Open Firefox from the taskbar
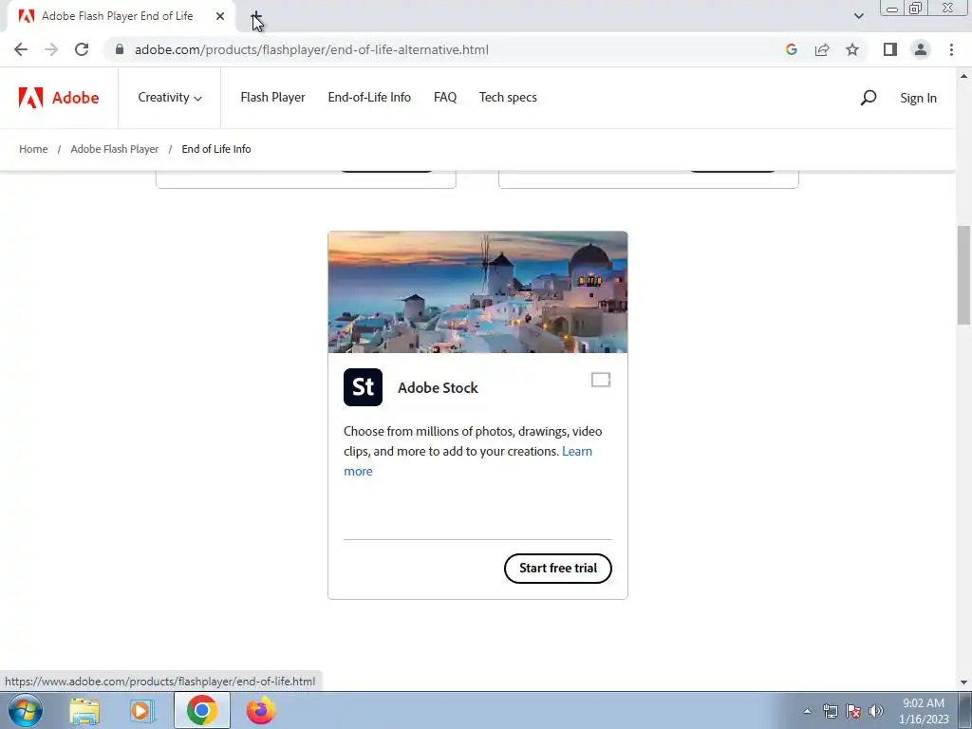The width and height of the screenshot is (972, 729). [260, 710]
